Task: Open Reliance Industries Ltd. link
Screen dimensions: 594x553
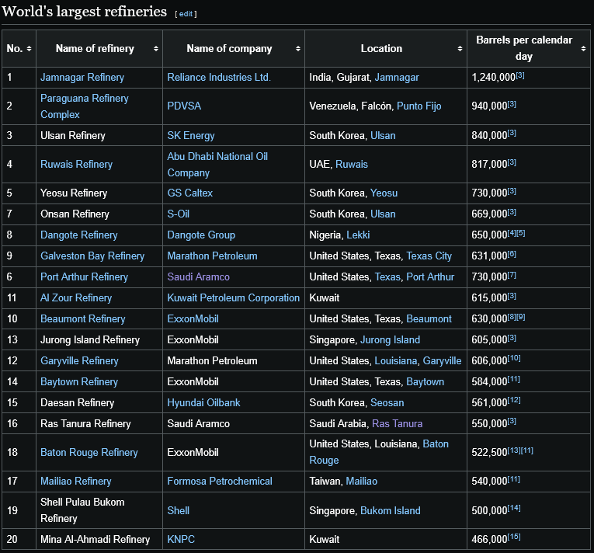Action: [x=219, y=78]
